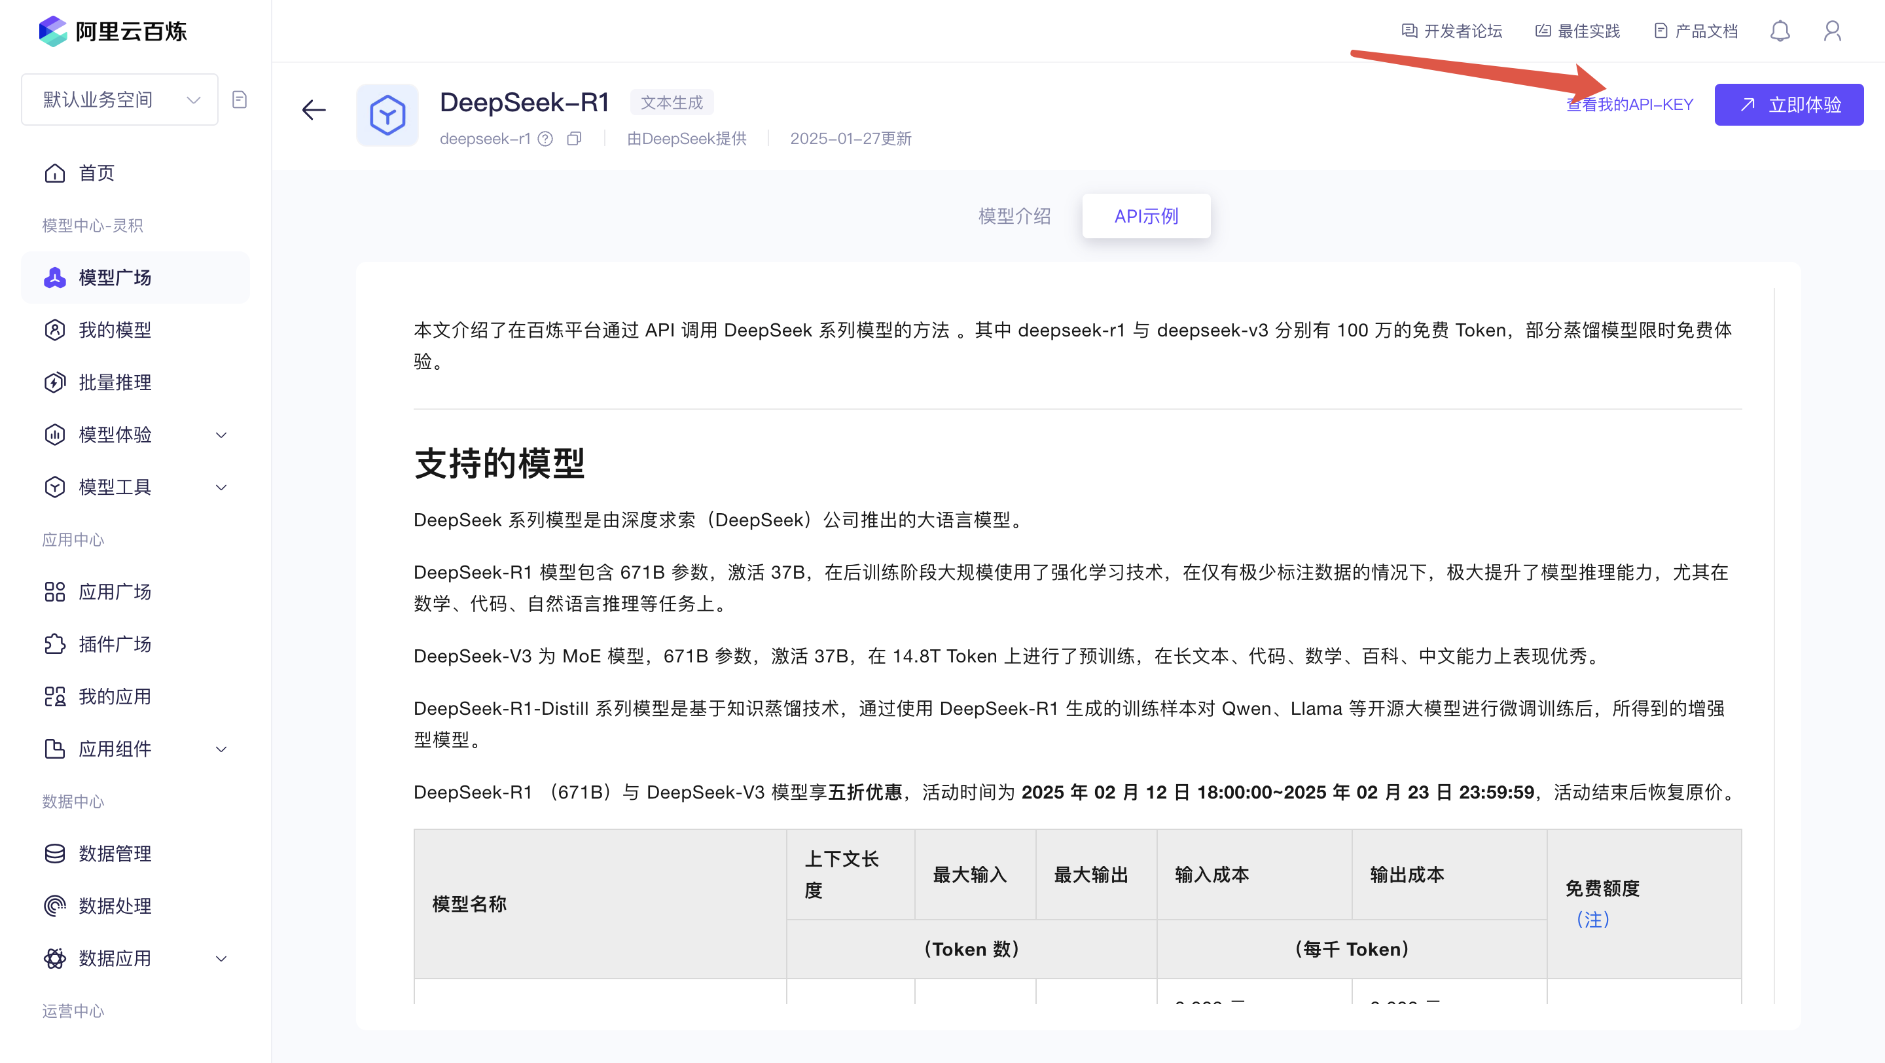Image resolution: width=1885 pixels, height=1063 pixels.
Task: Open the 默认业务空间 workspace dropdown
Action: [x=120, y=99]
